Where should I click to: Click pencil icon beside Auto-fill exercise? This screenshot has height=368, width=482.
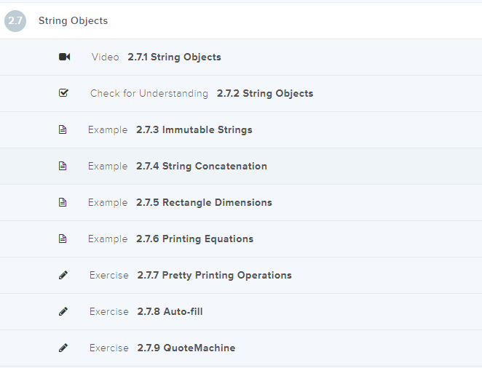click(x=63, y=311)
